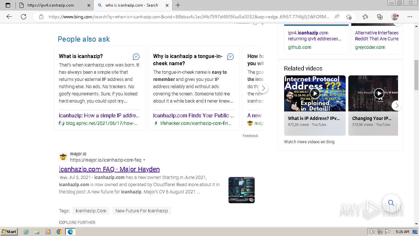419x236 pixels.
Task: Show next related videos arrow
Action: pos(397,106)
